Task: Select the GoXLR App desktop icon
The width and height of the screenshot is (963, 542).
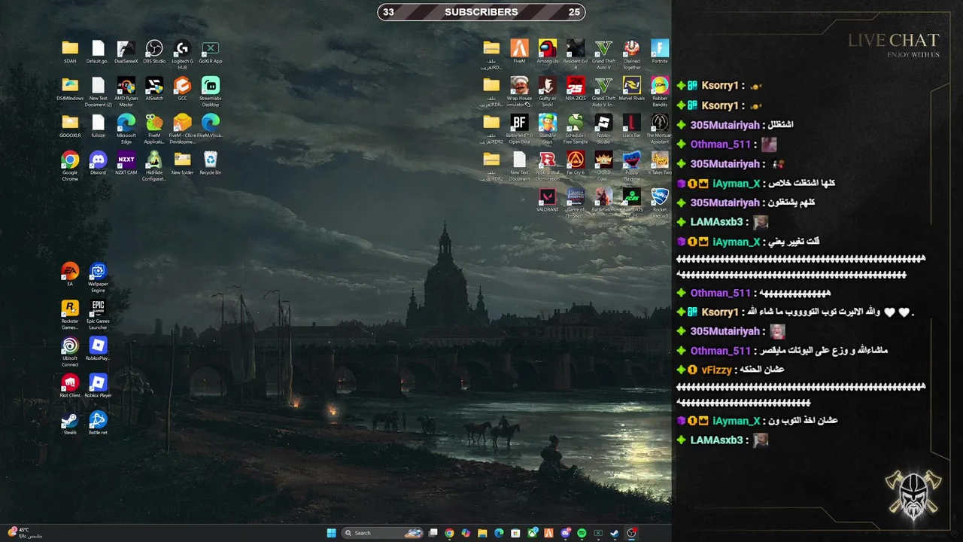Action: (x=211, y=52)
